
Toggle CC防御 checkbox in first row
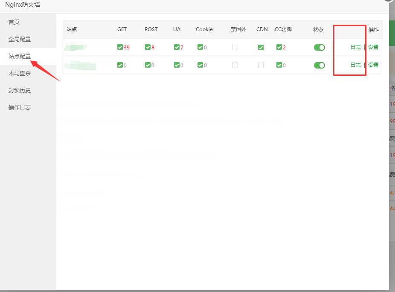(x=279, y=47)
